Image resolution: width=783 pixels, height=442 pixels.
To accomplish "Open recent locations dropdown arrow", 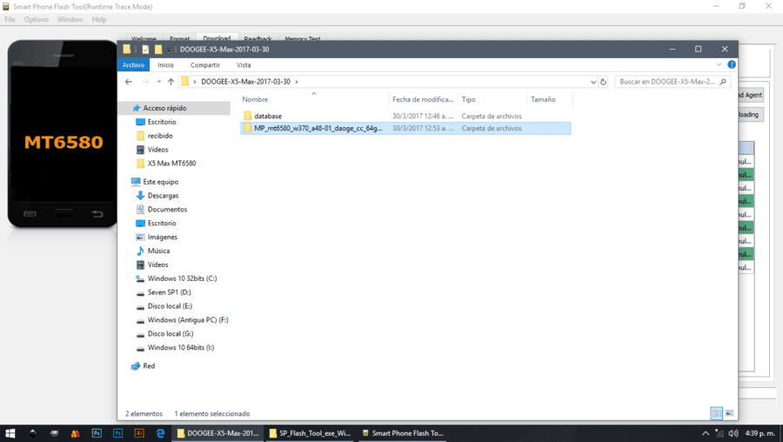I will coord(159,82).
